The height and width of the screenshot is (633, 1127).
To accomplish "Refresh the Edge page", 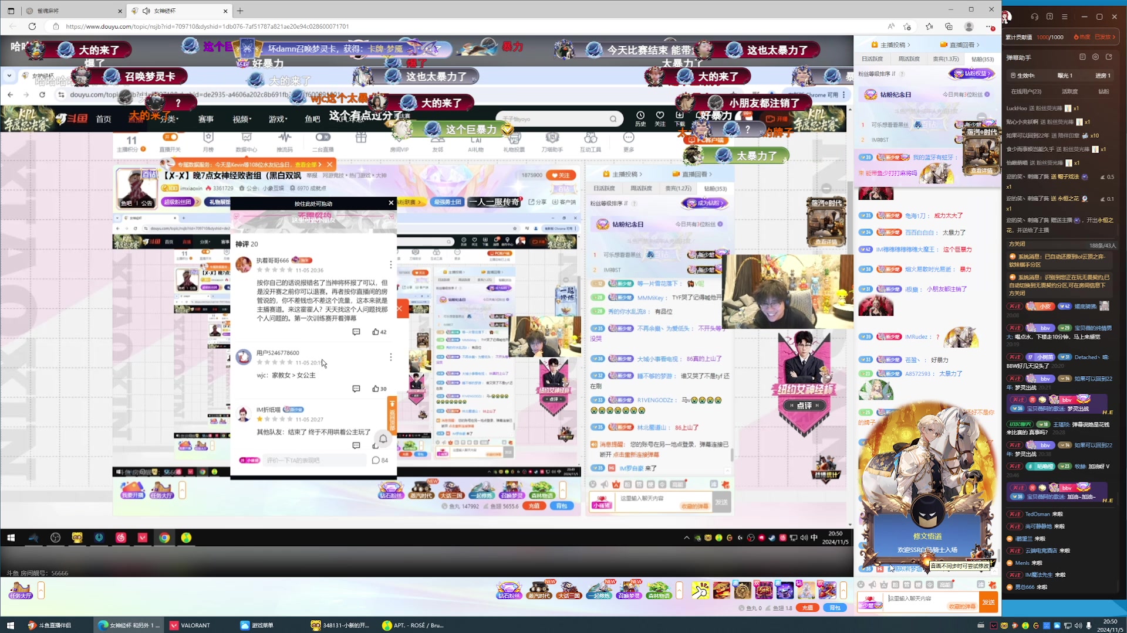I will 32,26.
